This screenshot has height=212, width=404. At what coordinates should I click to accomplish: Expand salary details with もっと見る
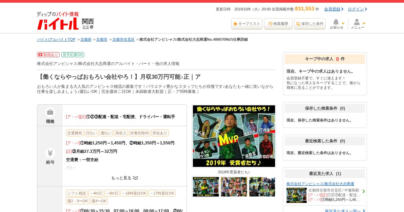125,178
